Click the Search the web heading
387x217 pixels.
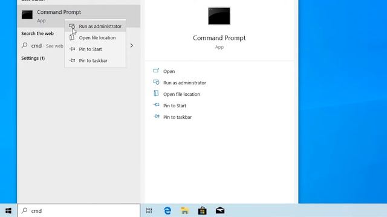click(37, 34)
